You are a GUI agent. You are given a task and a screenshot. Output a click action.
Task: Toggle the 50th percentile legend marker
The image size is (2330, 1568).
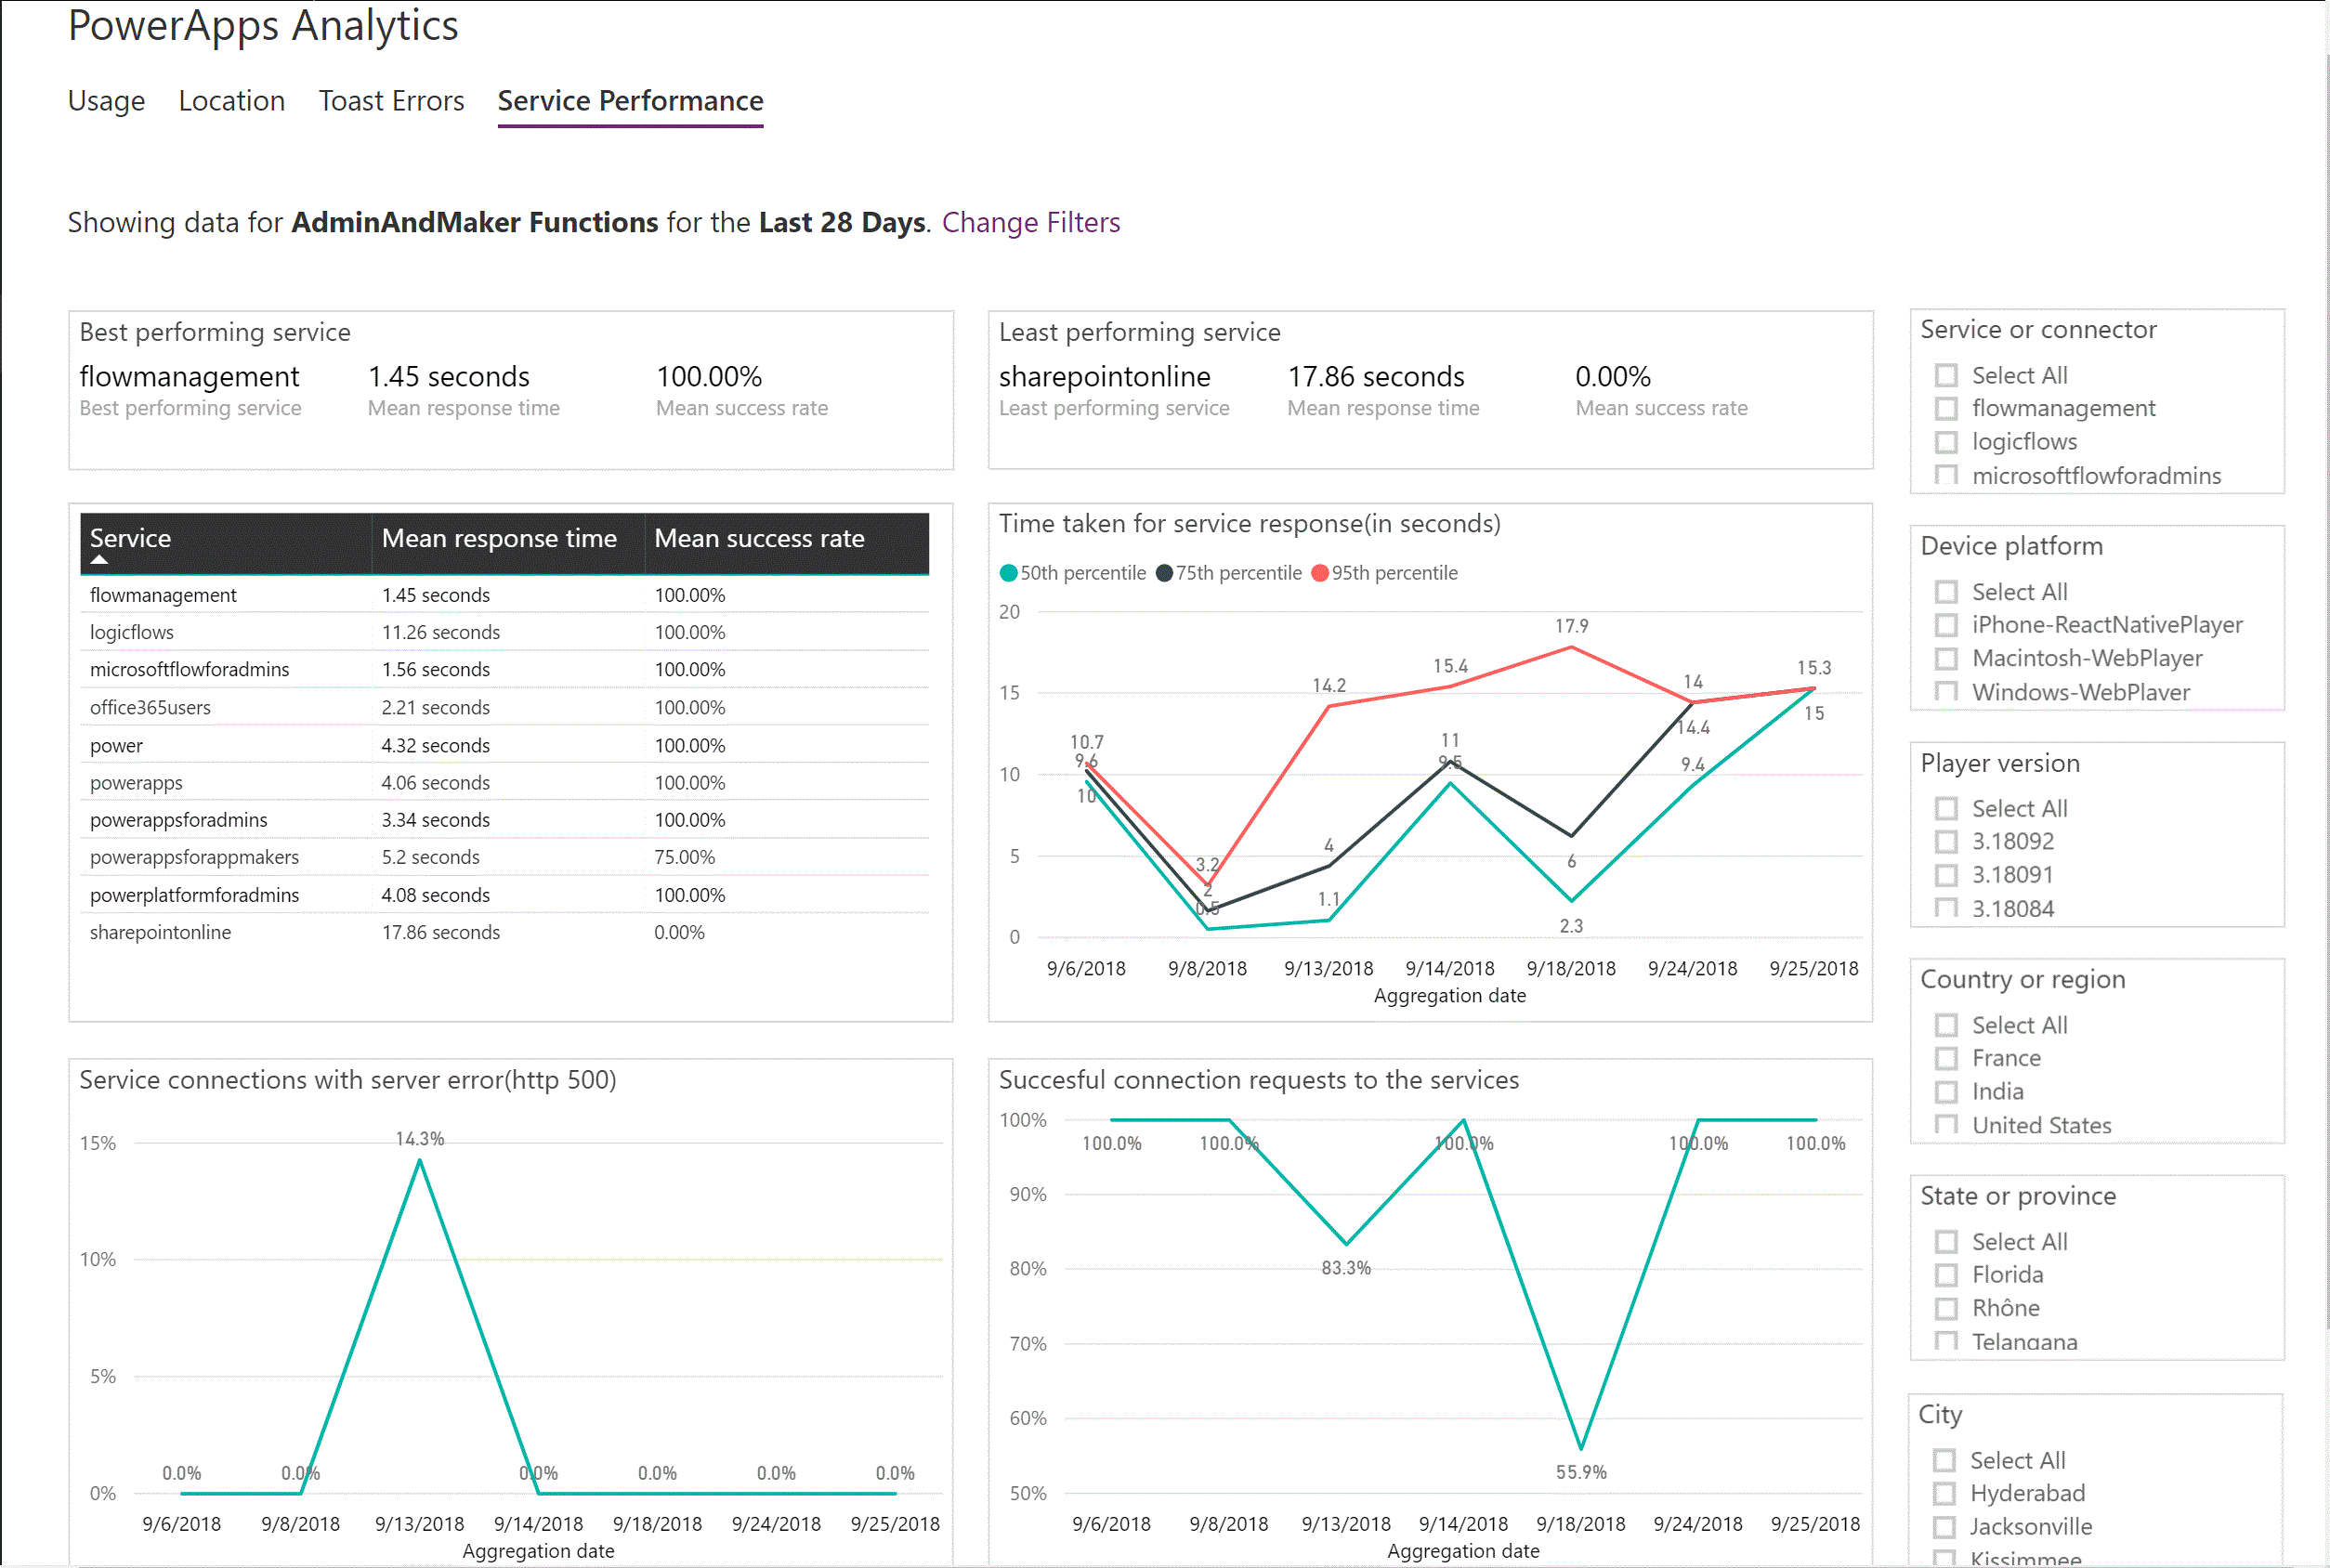pos(1009,573)
